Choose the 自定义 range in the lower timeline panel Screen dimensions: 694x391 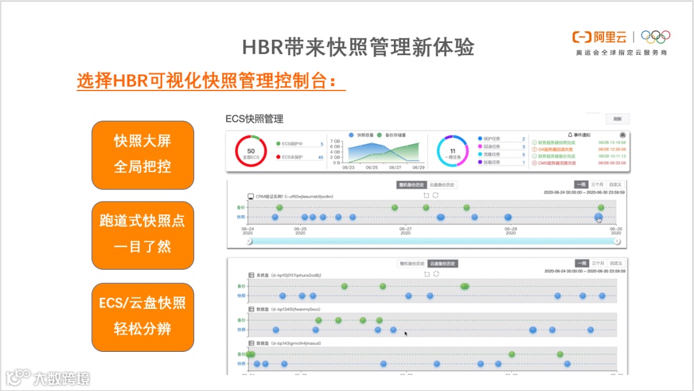[616, 263]
